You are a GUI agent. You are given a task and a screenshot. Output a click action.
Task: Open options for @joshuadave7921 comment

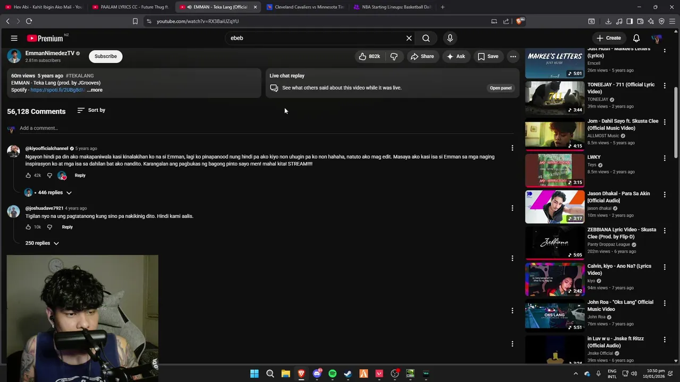coord(512,209)
